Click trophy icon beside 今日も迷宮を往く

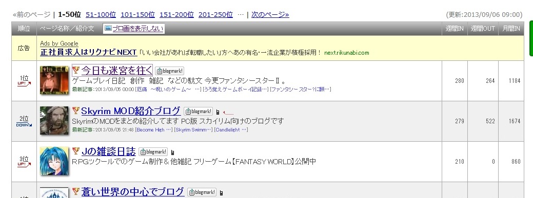click(x=76, y=70)
